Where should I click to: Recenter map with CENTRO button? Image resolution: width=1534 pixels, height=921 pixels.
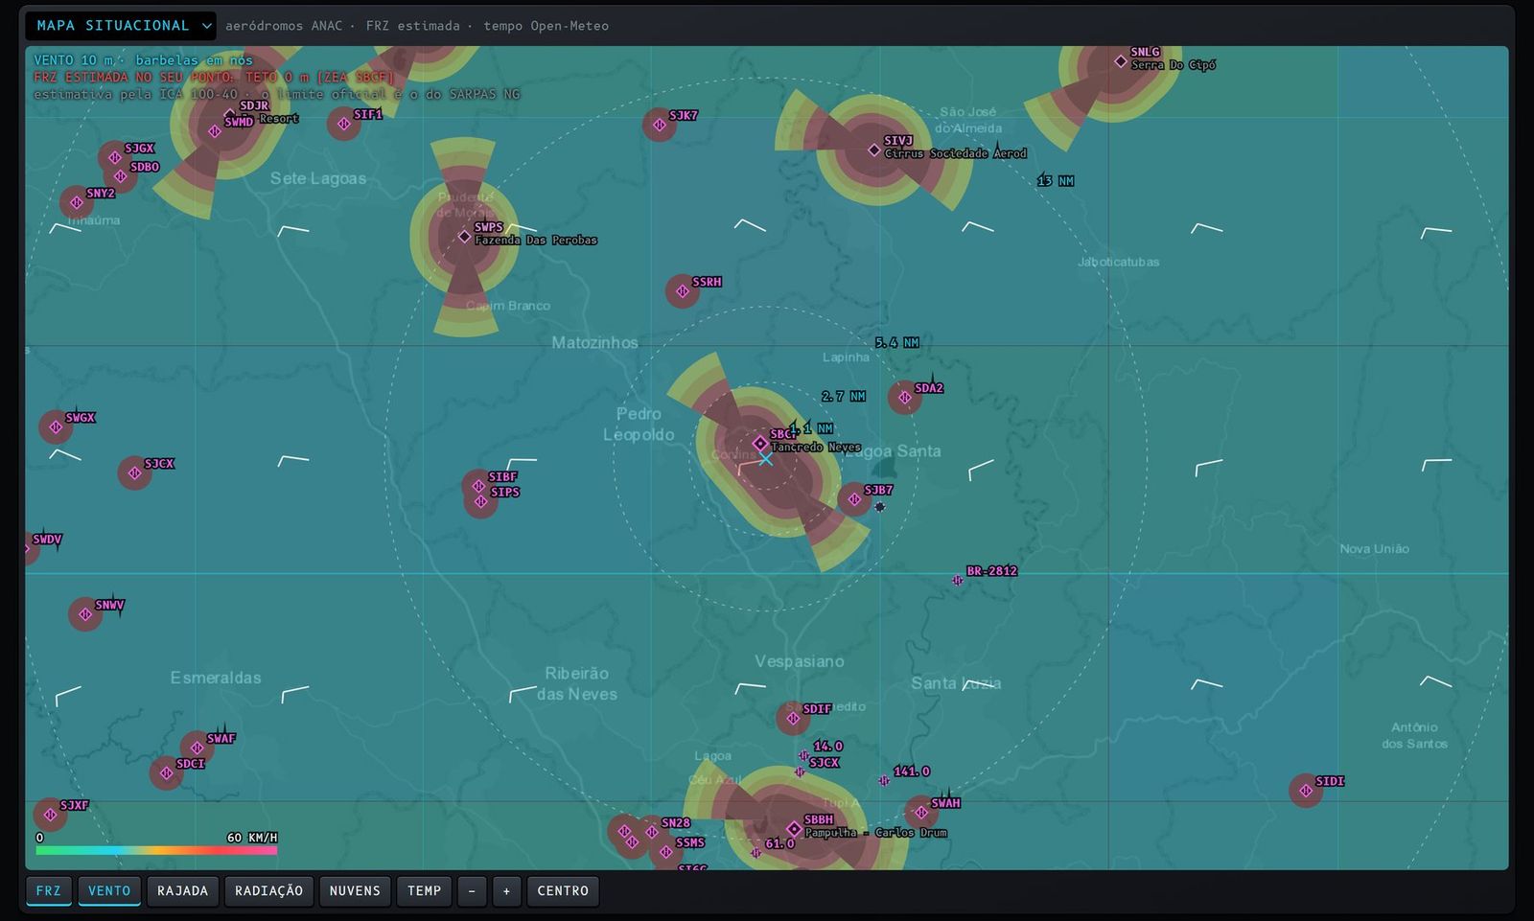[563, 891]
